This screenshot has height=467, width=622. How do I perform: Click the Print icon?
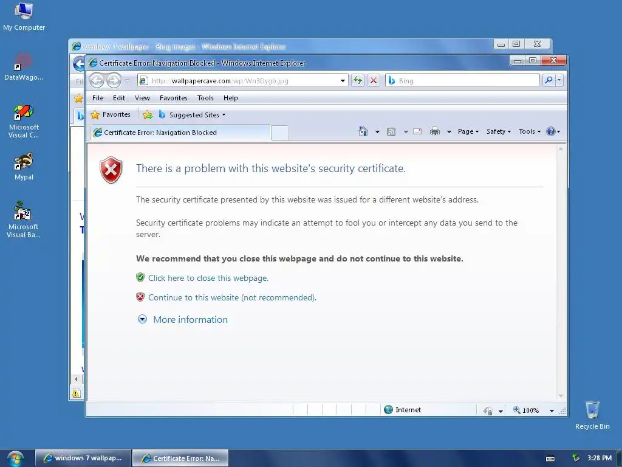click(435, 131)
